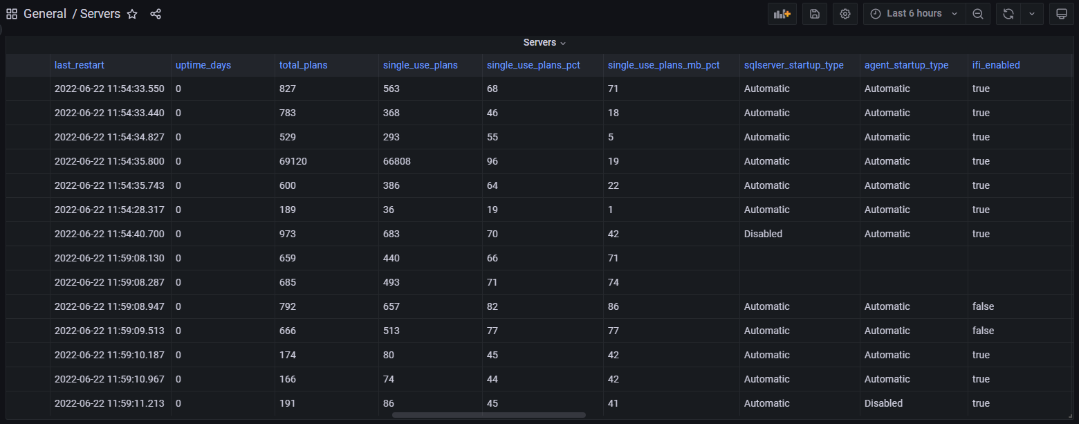The image size is (1079, 424).
Task: Sort the table by total_plans header
Action: tap(303, 64)
